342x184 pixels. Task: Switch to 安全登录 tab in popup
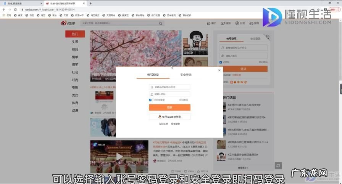point(186,75)
